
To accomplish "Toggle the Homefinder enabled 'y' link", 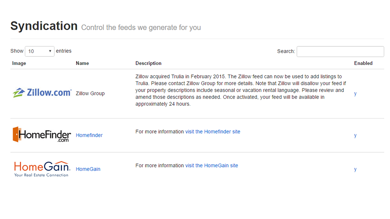I will [355, 135].
